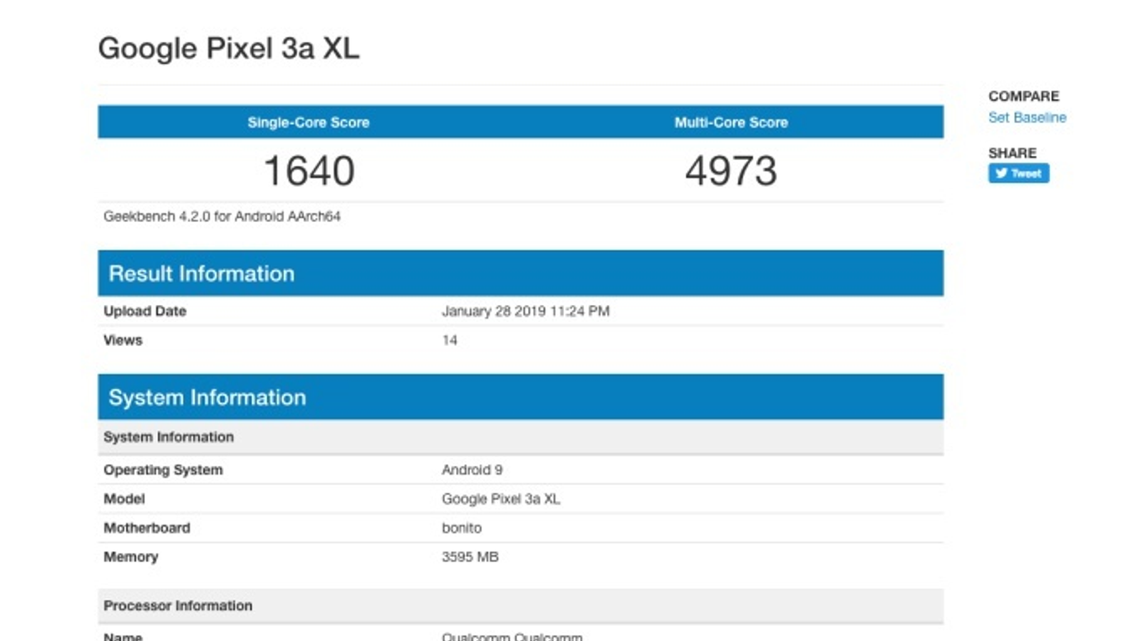Viewport: 1140px width, 641px height.
Task: Click the blue System Information section header
Action: tap(521, 397)
